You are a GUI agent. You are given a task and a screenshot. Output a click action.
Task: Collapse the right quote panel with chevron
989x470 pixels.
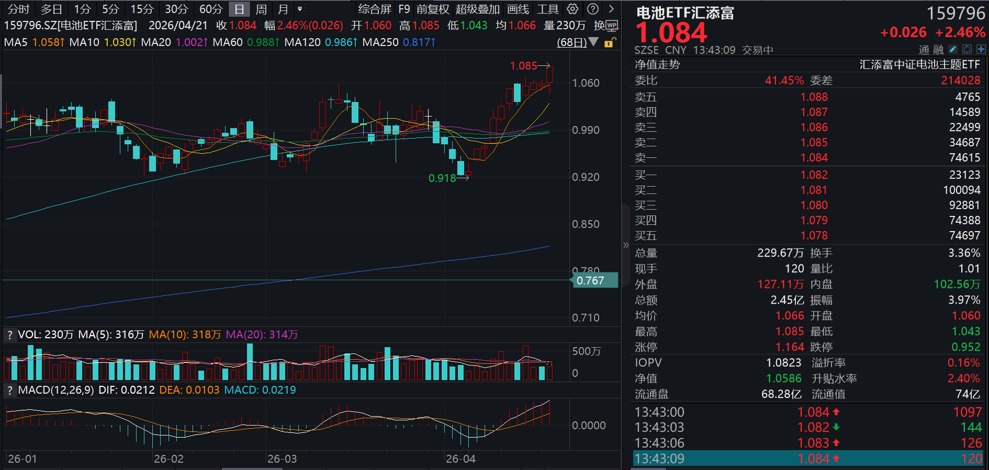(626, 245)
